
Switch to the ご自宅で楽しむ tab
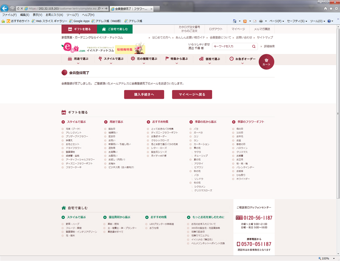[115, 29]
